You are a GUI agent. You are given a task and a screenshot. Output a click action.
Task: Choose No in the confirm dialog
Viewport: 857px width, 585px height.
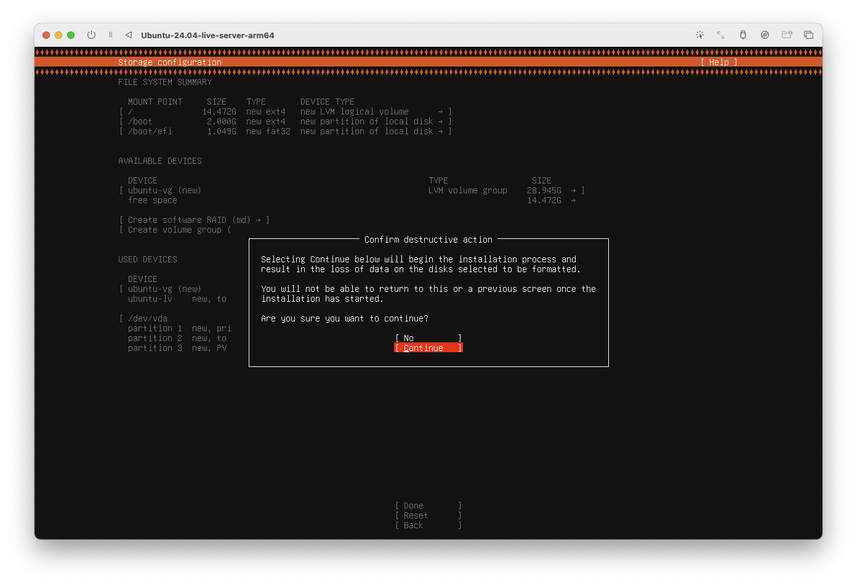point(428,338)
